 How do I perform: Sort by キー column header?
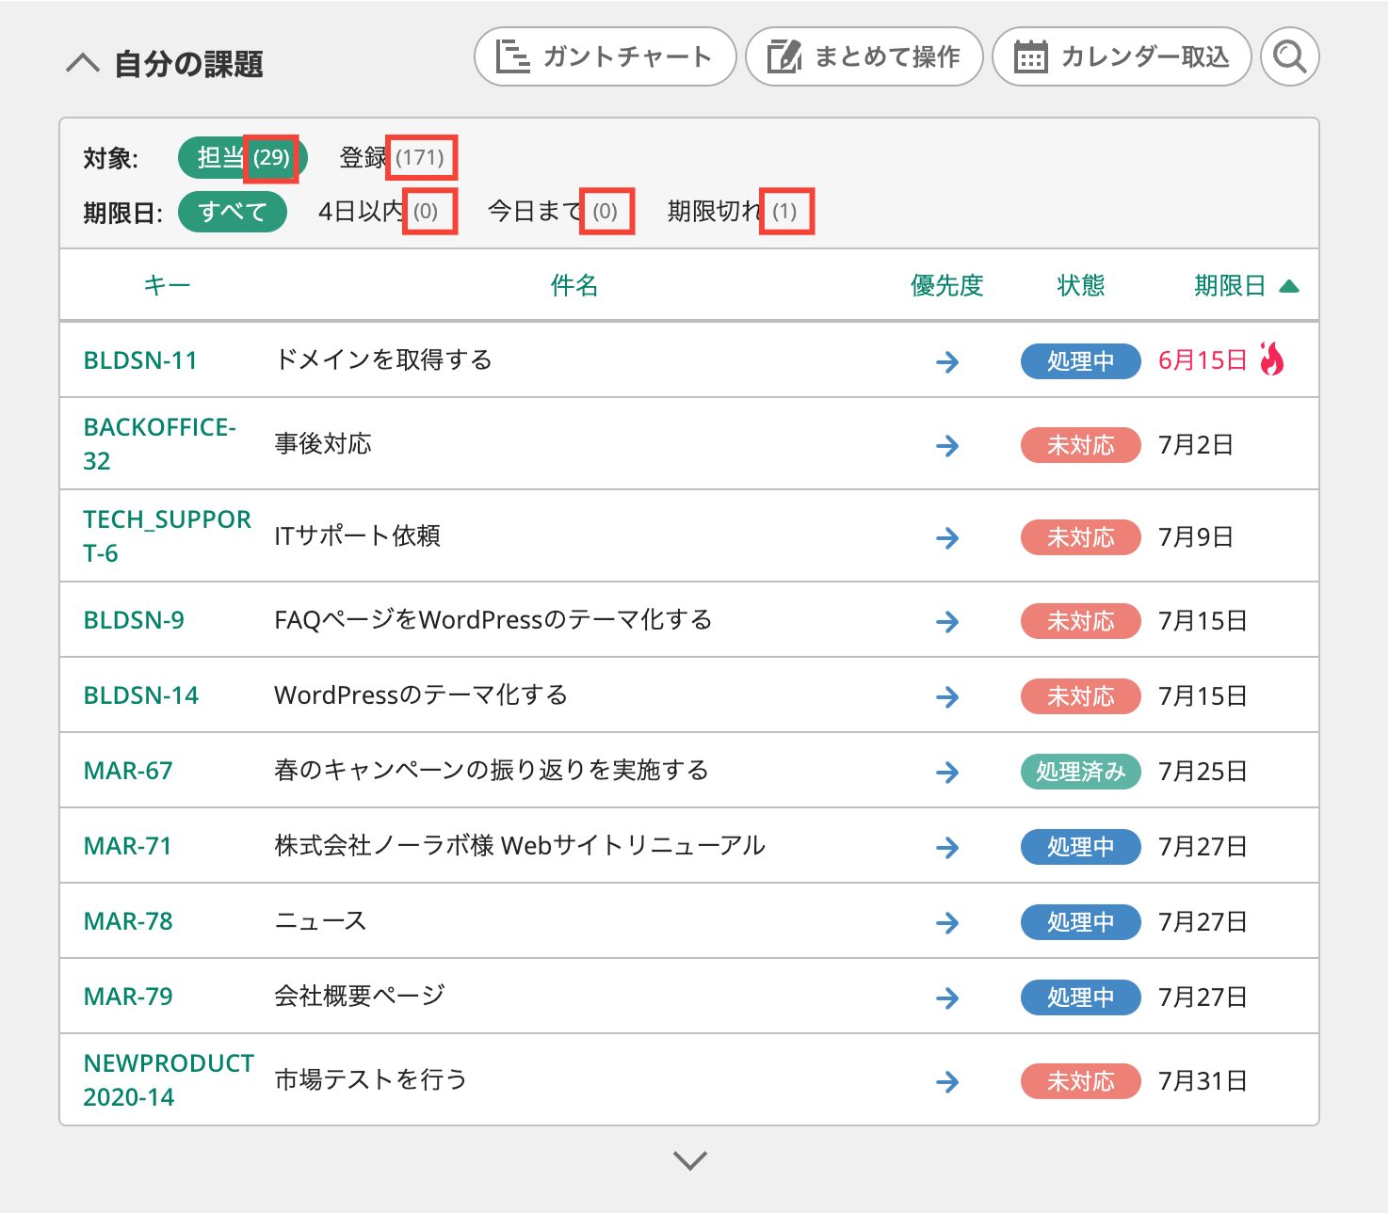[167, 285]
